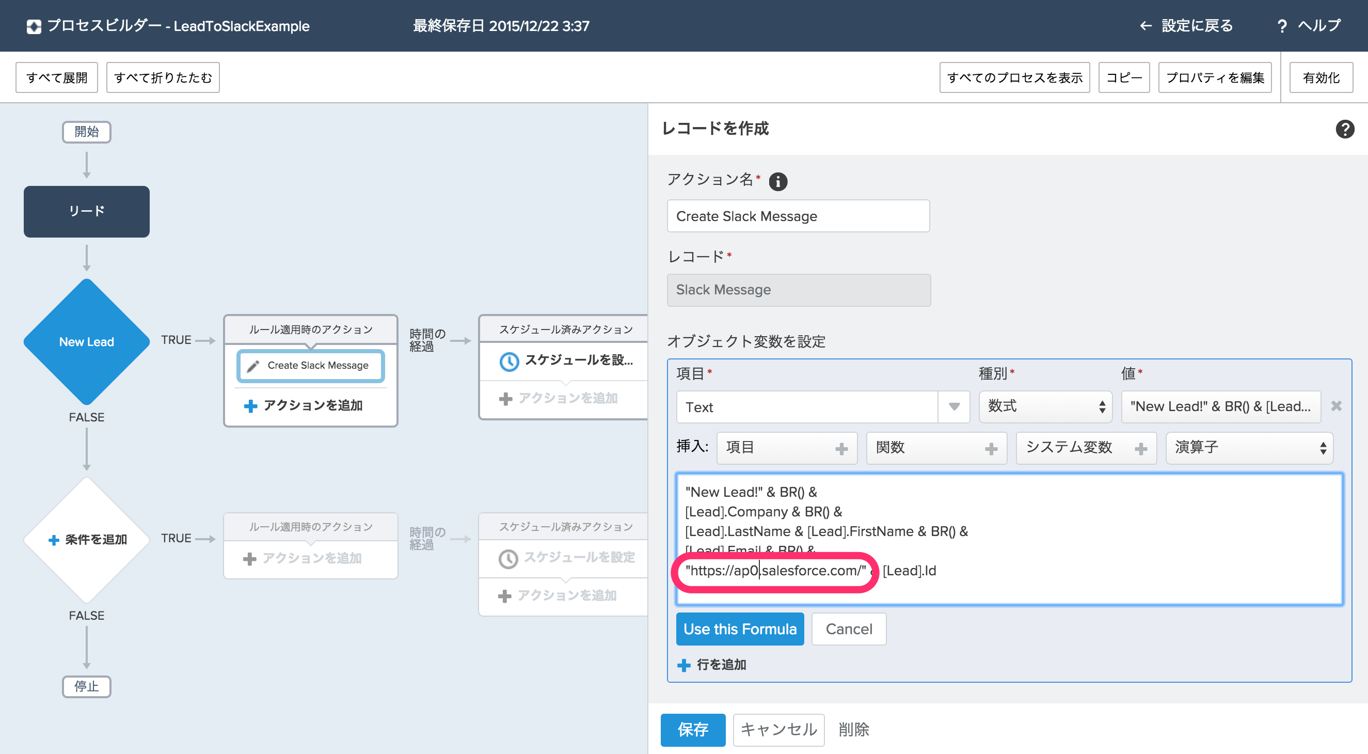
Task: Click the back arrow next to 設定に戻る
Action: [x=1146, y=26]
